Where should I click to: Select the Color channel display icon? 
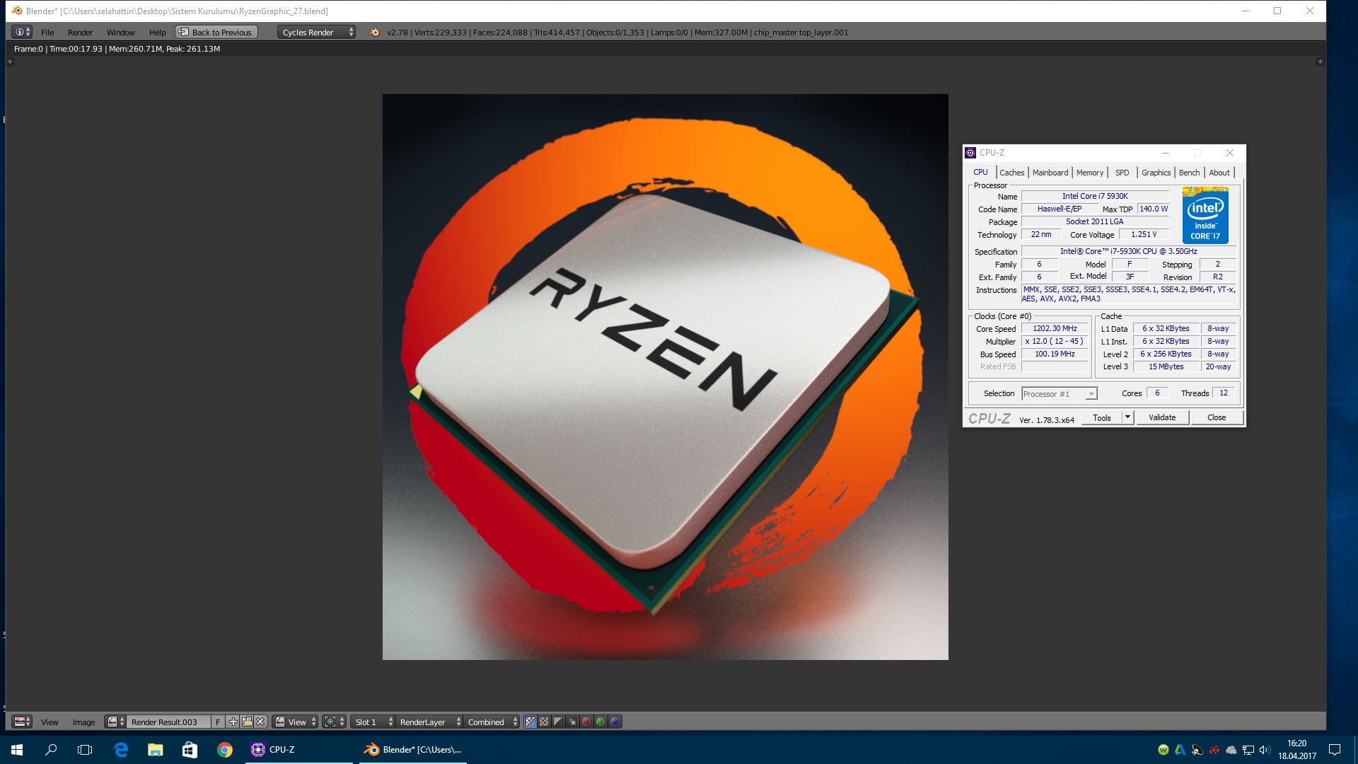tap(544, 722)
